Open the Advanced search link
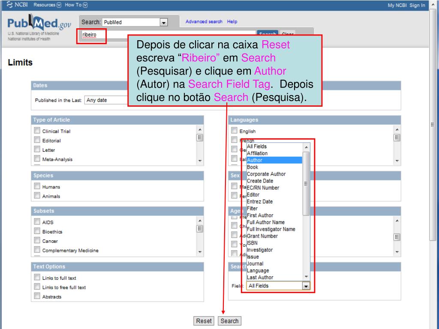 pyautogui.click(x=204, y=21)
